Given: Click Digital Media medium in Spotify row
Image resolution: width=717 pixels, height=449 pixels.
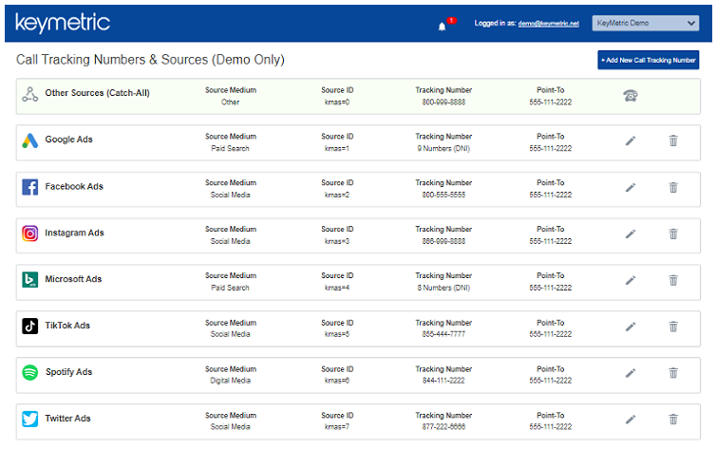Looking at the screenshot, I should [x=231, y=381].
